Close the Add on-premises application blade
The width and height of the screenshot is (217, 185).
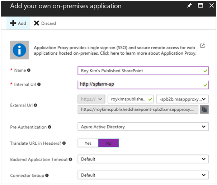point(212,6)
